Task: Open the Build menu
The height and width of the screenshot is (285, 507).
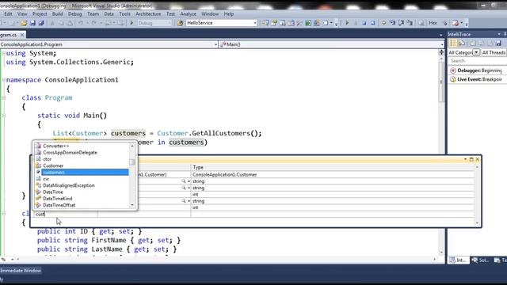Action: click(58, 14)
